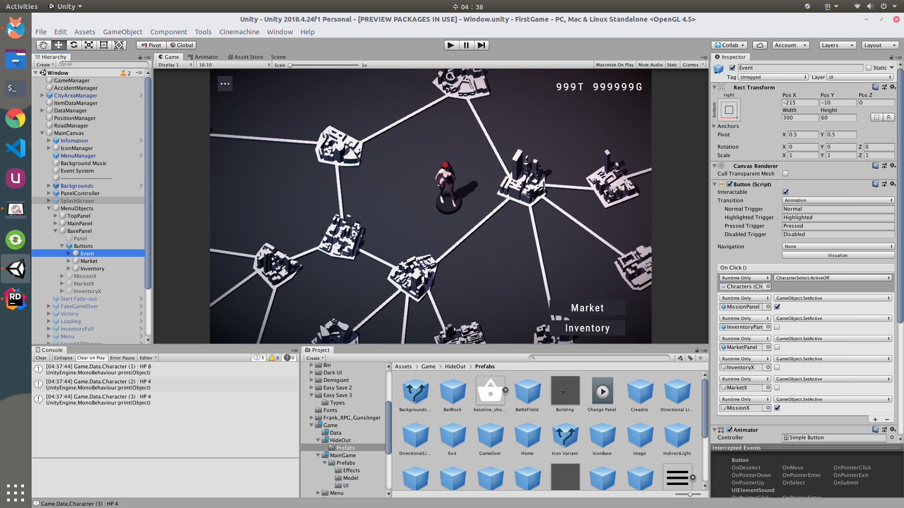Select the Rotate tool in toolbar
Screen dimensions: 904x508
[73, 45]
